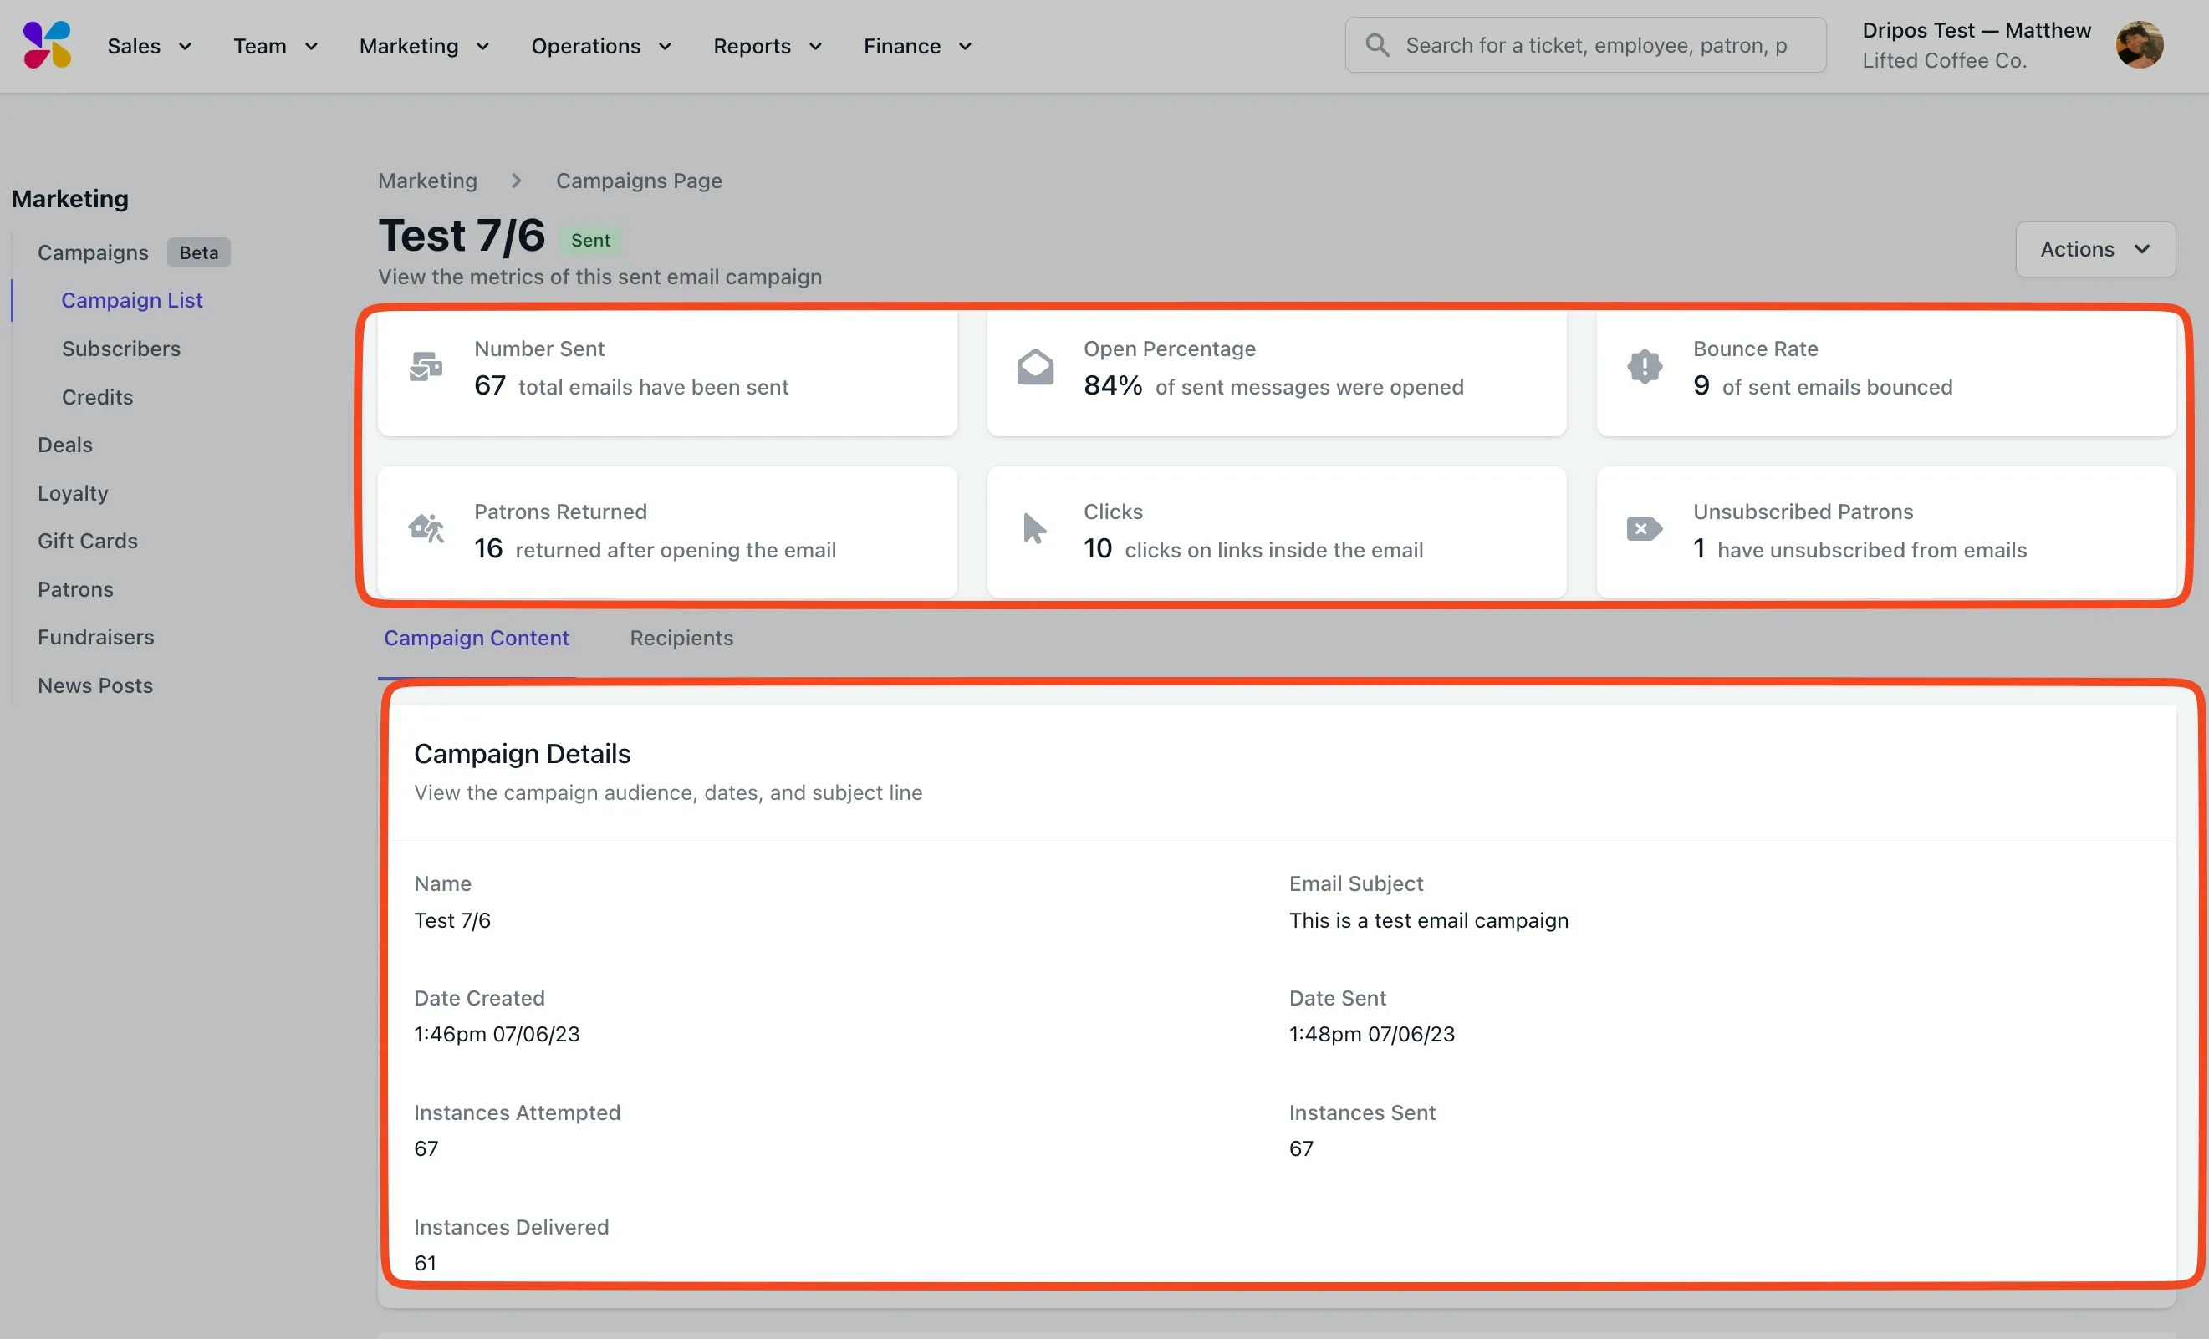This screenshot has width=2209, height=1339.
Task: Click the Patrons Returned running person icon
Action: [426, 529]
